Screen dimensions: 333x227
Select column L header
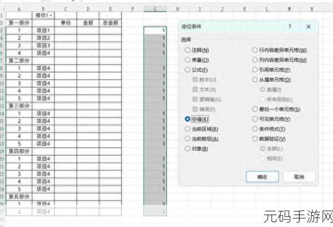click(x=267, y=9)
